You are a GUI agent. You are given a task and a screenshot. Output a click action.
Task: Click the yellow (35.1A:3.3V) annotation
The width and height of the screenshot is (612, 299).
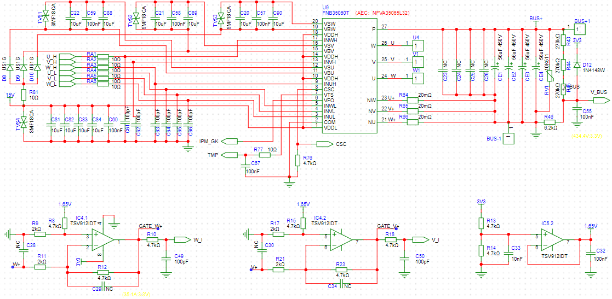click(136, 294)
